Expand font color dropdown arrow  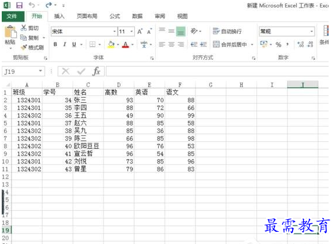click(133, 45)
